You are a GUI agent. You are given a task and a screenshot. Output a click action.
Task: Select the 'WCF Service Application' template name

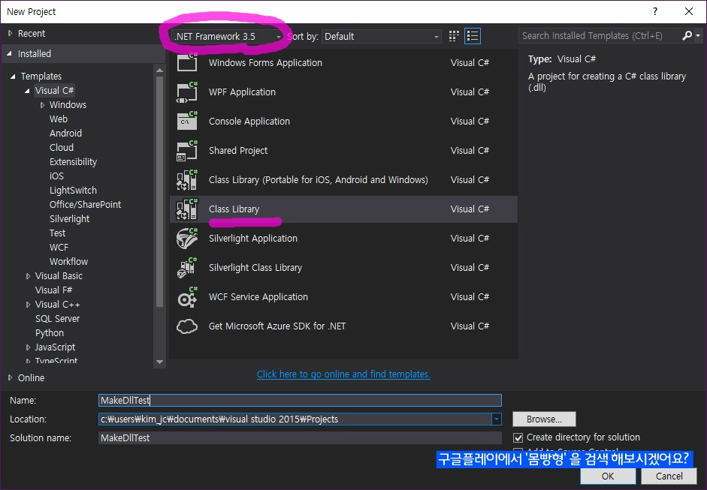point(258,297)
